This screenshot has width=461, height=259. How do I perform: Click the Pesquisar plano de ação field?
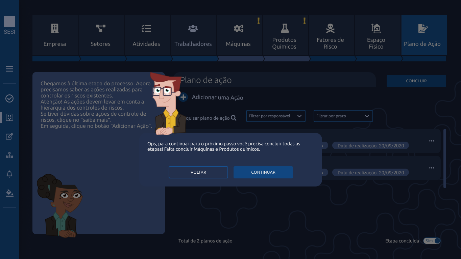click(x=209, y=118)
